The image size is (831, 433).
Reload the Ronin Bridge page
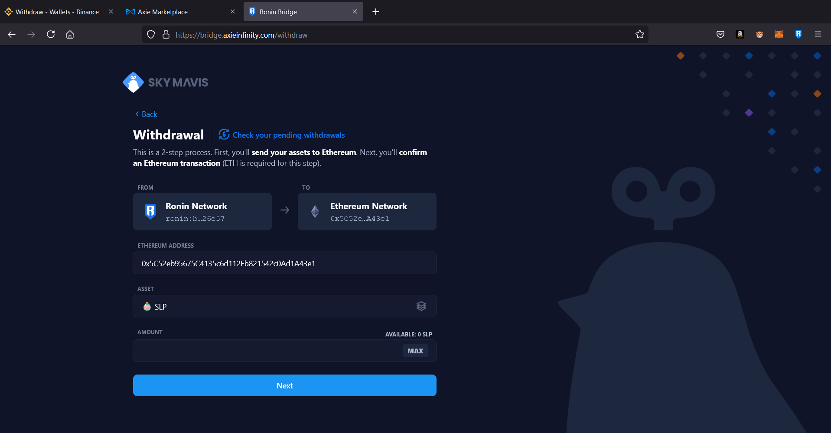tap(51, 35)
